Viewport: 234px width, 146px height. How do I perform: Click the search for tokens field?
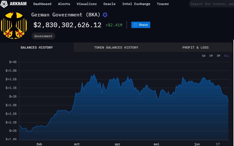click(x=211, y=4)
